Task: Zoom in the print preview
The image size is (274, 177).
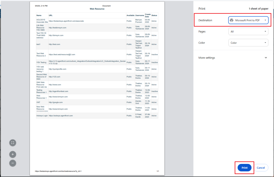Action: (x=13, y=154)
